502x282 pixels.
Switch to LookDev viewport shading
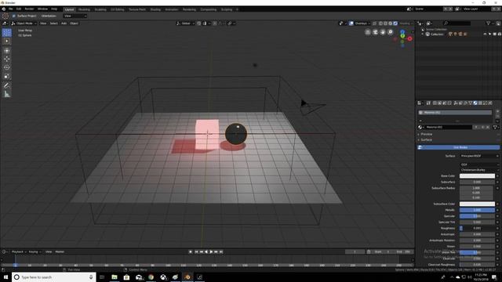[391, 23]
